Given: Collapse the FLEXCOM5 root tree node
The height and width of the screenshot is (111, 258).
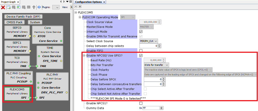Looking at the screenshot, I should click(76, 12).
